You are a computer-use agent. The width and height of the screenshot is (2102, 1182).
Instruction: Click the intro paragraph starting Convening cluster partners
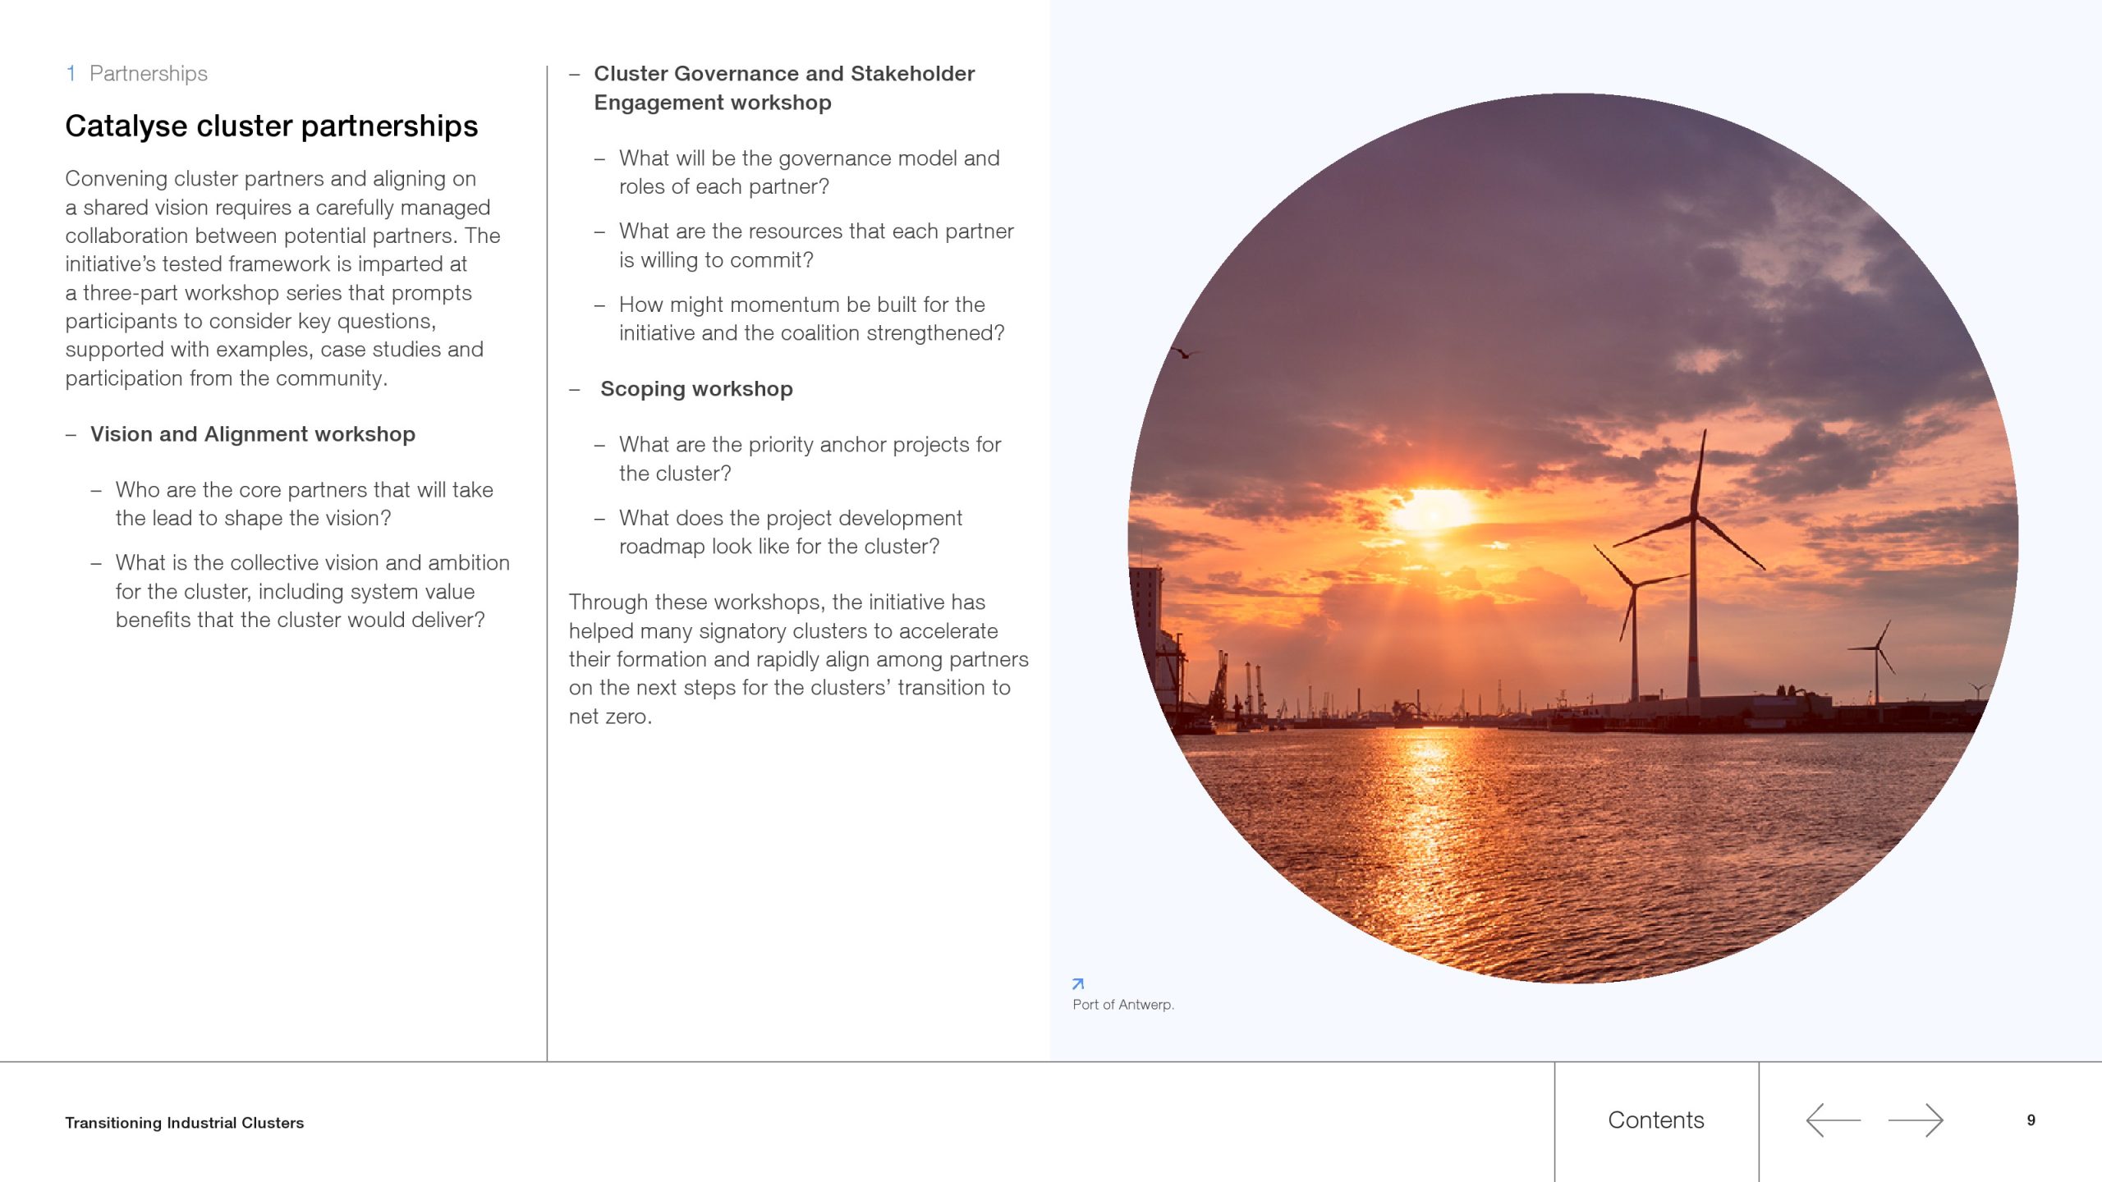[282, 278]
